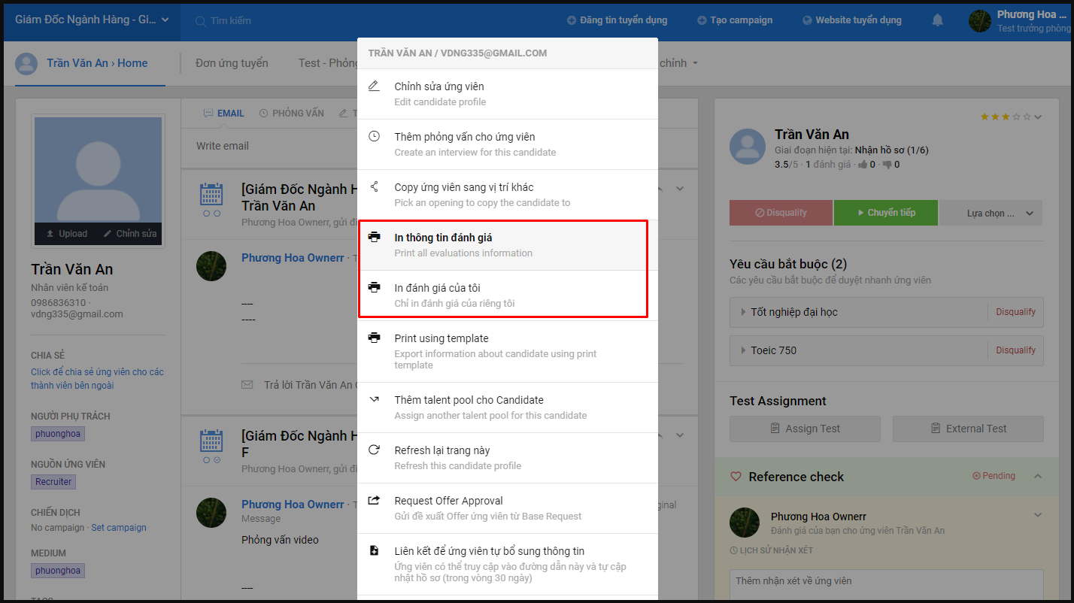Select the refresh icon of Refresh lại trang này
Image resolution: width=1074 pixels, height=603 pixels.
[x=374, y=450]
